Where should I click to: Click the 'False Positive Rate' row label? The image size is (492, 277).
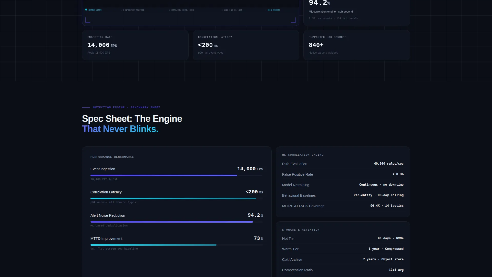tap(298, 174)
